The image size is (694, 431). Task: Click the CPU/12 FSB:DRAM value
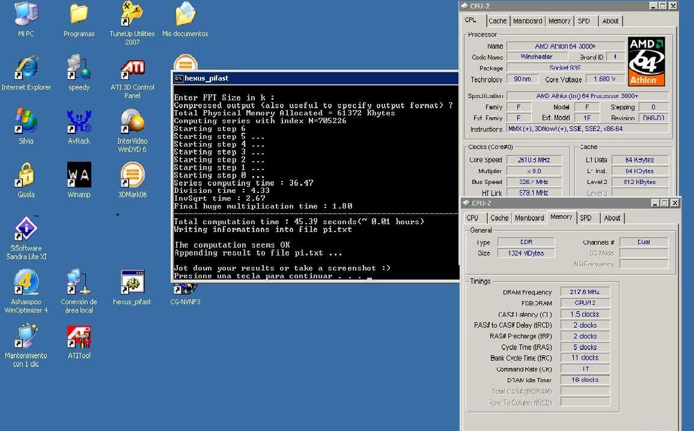[x=585, y=303]
